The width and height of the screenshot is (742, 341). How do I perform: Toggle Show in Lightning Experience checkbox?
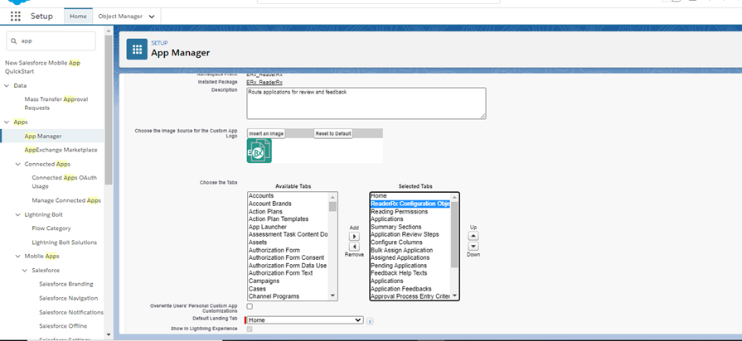click(x=250, y=329)
